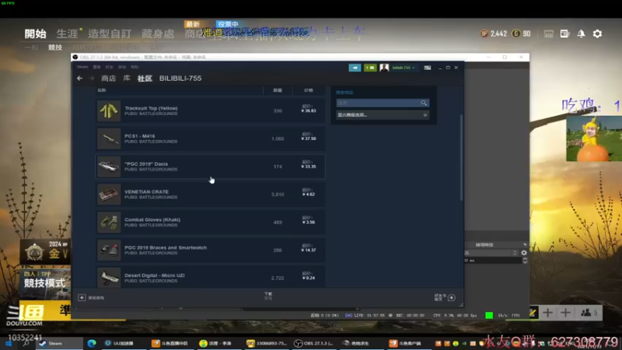
Task: Click the G-Coin 90 balance icon
Action: pyautogui.click(x=515, y=33)
